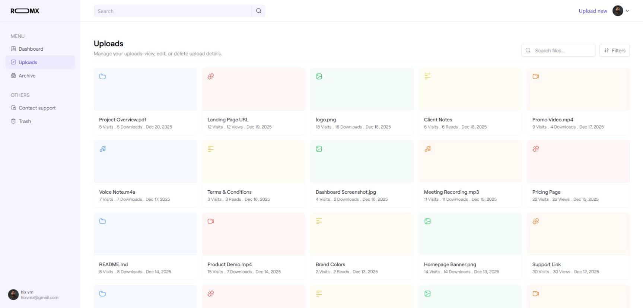This screenshot has height=308, width=643.
Task: Click the music icon on Meeting Recording.mp3 card
Action: (x=427, y=149)
